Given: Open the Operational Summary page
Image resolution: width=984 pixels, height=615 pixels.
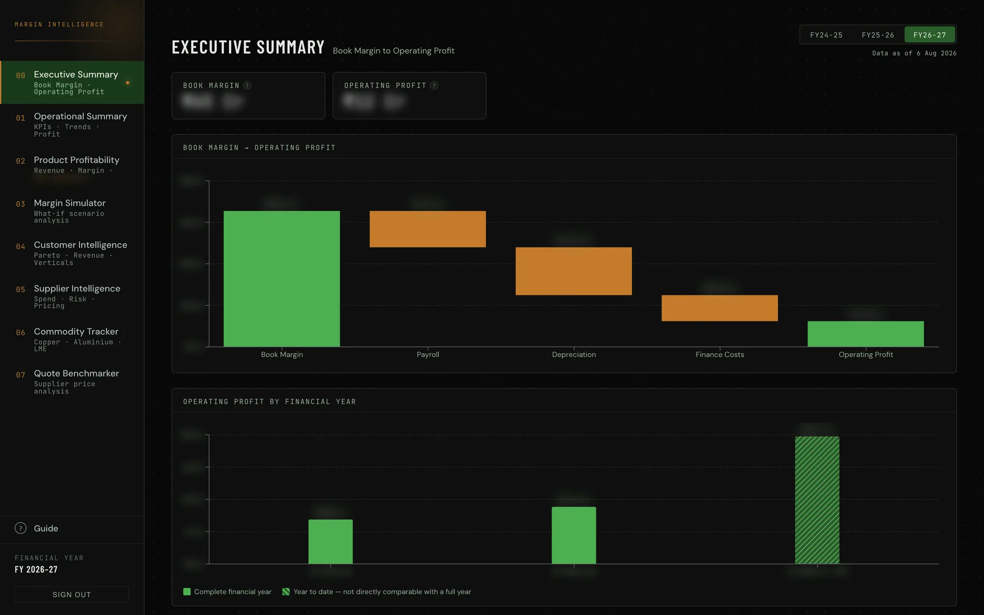Looking at the screenshot, I should tap(72, 124).
